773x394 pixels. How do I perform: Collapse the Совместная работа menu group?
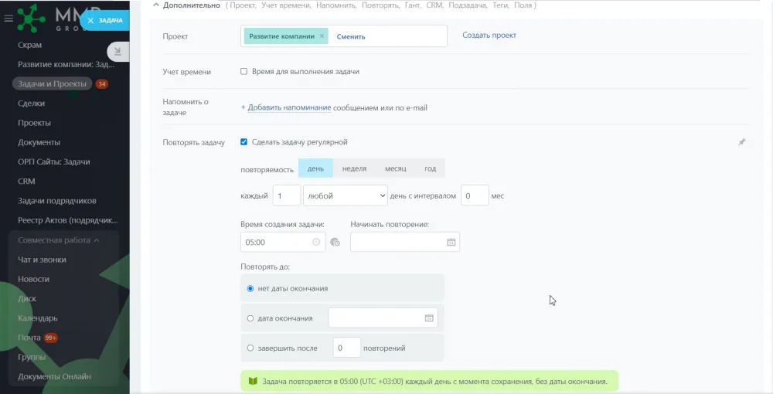(x=58, y=240)
